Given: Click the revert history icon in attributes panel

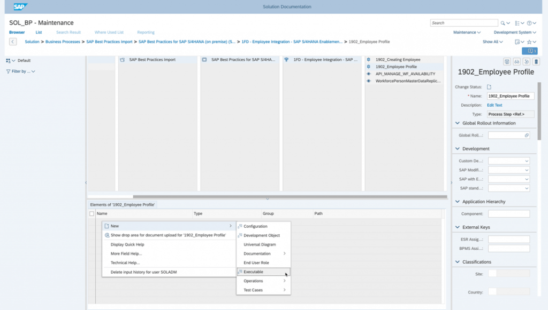Looking at the screenshot, I should click(x=527, y=62).
